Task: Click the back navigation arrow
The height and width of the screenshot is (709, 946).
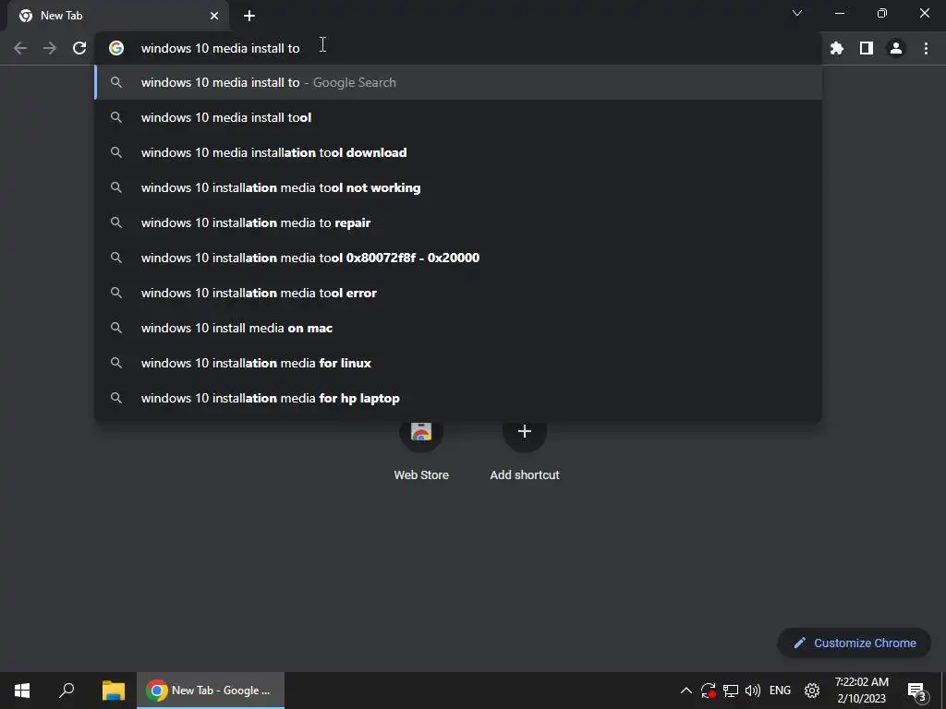Action: tap(20, 48)
